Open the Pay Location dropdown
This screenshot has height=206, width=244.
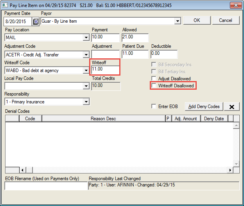pyautogui.click(x=86, y=38)
